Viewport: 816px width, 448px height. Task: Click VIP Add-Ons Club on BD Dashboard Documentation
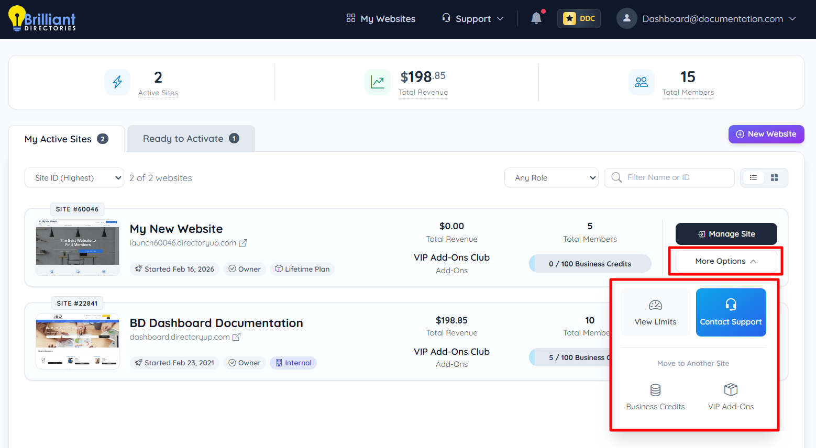point(451,352)
